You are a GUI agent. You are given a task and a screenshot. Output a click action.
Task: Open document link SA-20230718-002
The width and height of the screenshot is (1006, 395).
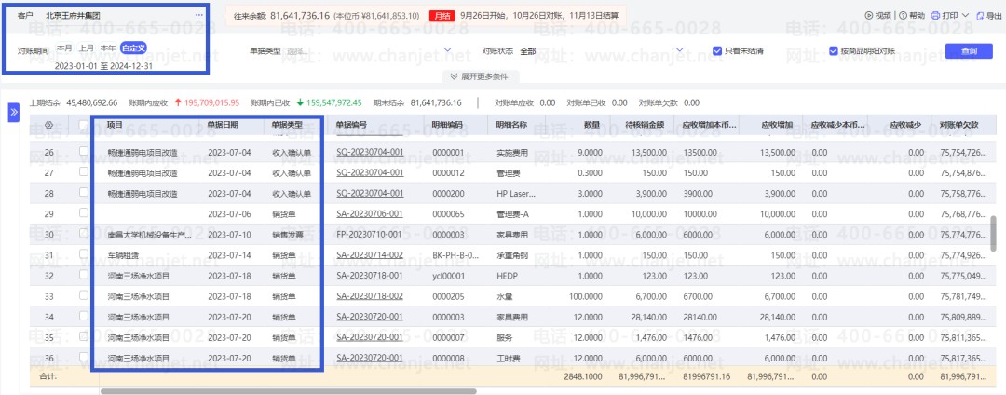coord(370,295)
